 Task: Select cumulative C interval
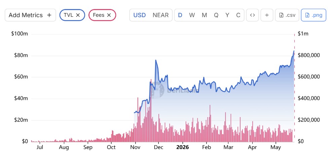238,15
